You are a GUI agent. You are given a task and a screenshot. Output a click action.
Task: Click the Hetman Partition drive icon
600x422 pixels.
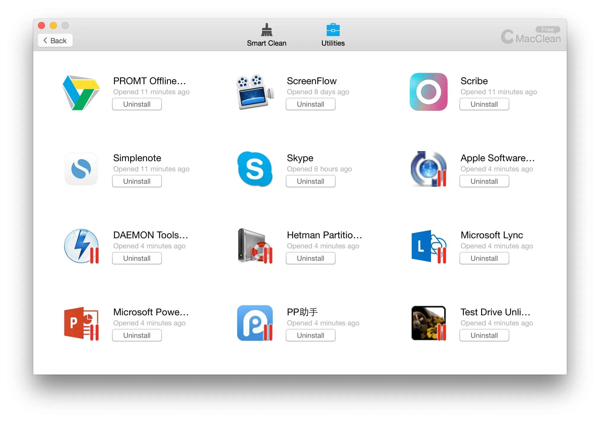[x=255, y=246]
